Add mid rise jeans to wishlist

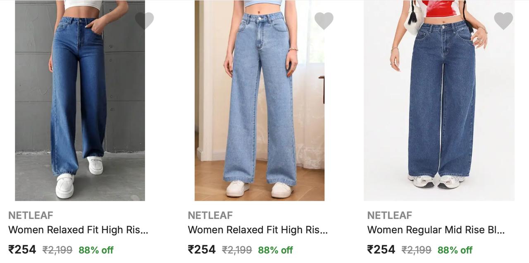503,21
